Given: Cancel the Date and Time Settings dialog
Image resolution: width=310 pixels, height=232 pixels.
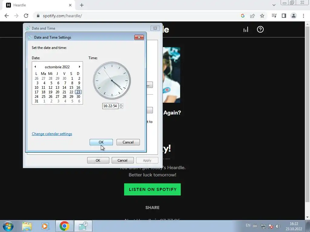Looking at the screenshot, I should [x=128, y=142].
